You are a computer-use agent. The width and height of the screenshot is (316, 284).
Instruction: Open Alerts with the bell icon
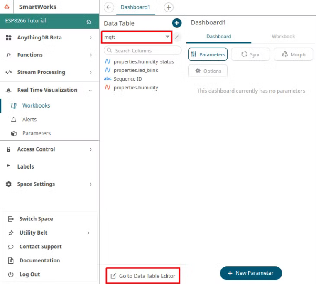tap(14, 120)
